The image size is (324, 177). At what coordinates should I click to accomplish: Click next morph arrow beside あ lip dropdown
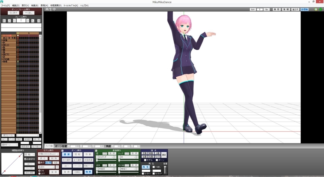(x=137, y=157)
